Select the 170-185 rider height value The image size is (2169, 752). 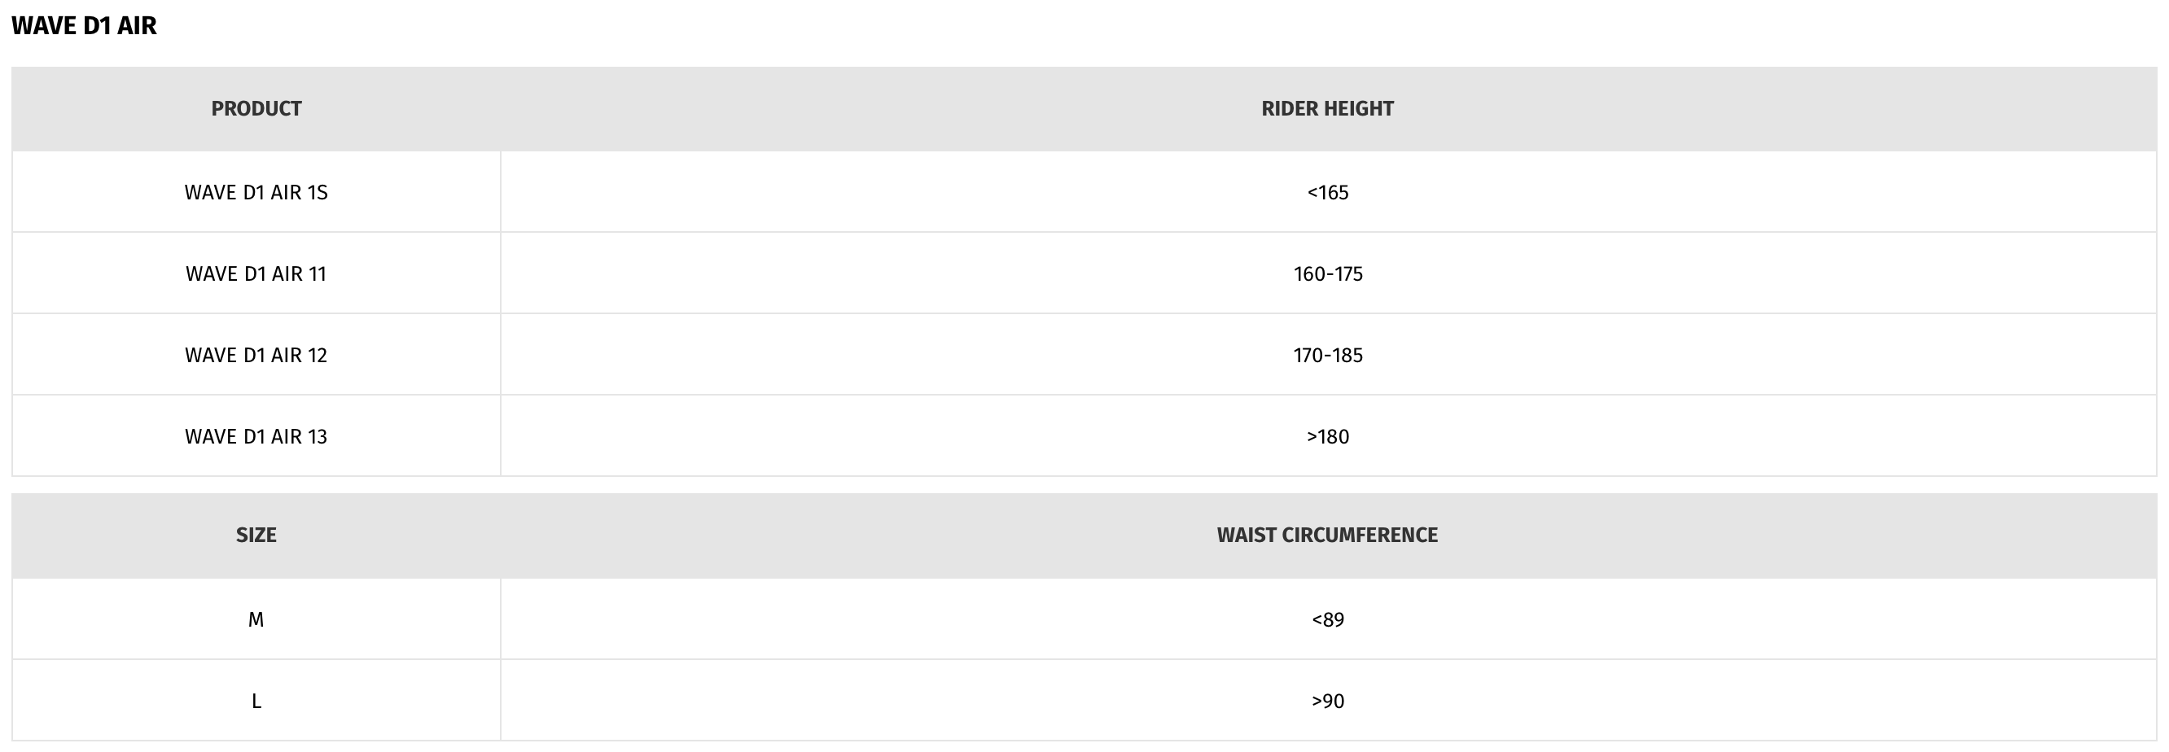click(1328, 356)
